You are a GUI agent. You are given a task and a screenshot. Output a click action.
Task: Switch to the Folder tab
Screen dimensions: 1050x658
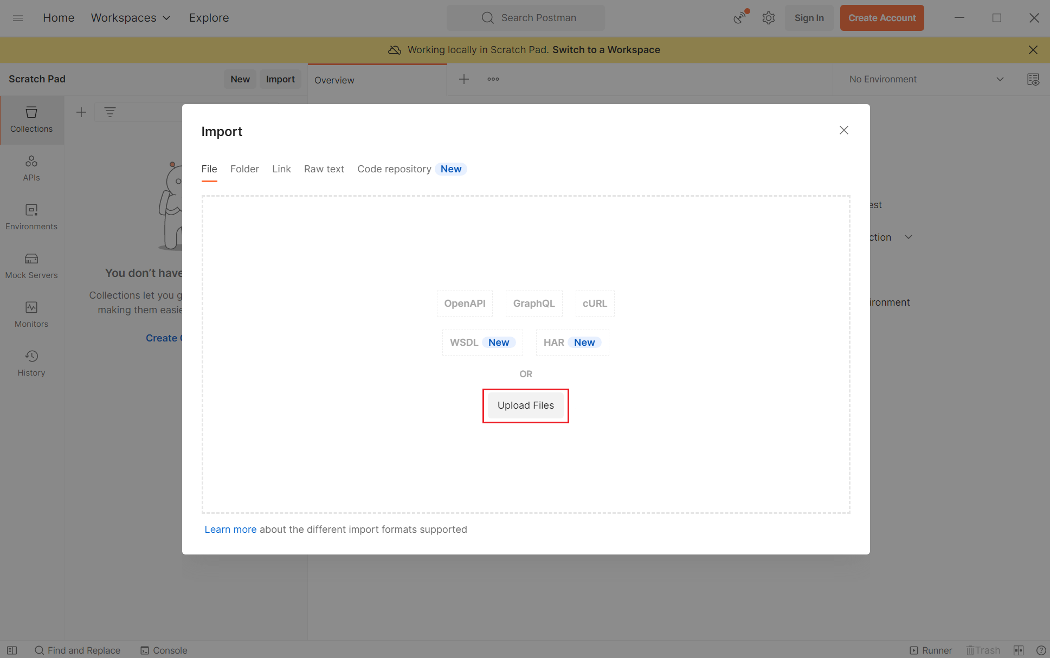pos(244,169)
